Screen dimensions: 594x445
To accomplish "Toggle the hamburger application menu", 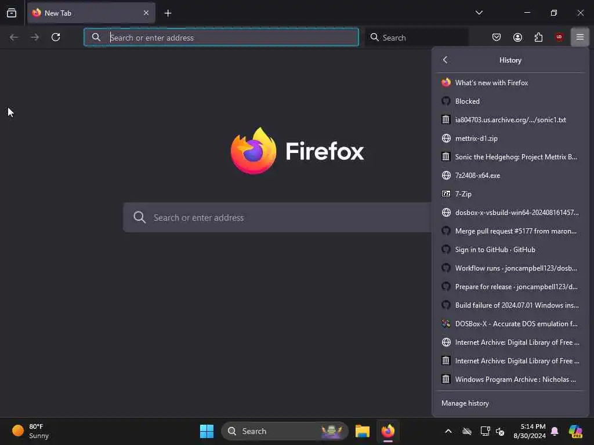I will click(580, 37).
